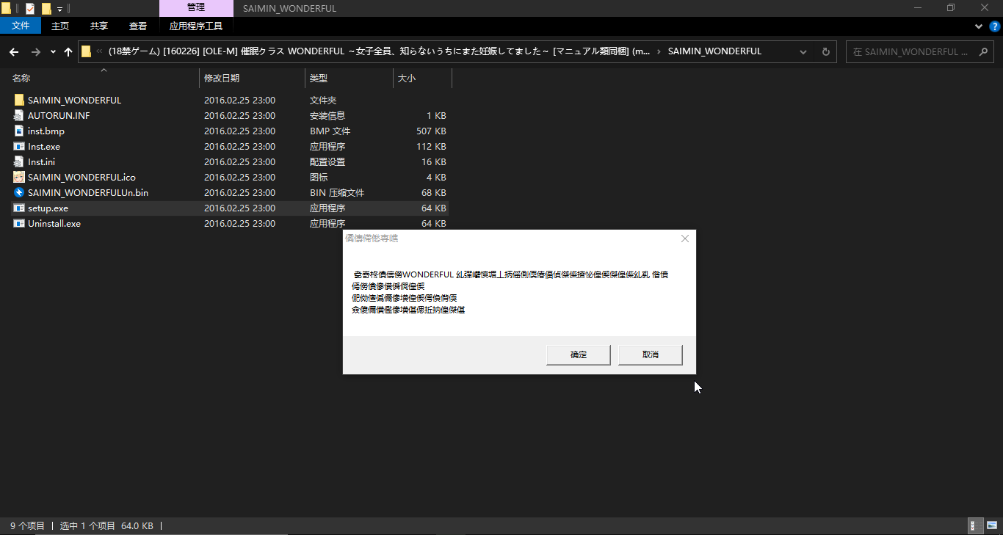This screenshot has height=535, width=1003.
Task: Select the SAIMIN_WONDERFUL folder icon
Action: [19, 101]
